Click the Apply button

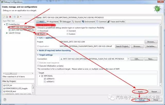click(x=140, y=91)
